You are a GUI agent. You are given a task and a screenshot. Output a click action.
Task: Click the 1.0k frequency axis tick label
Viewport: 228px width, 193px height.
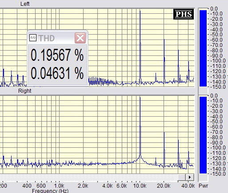(x=59, y=186)
